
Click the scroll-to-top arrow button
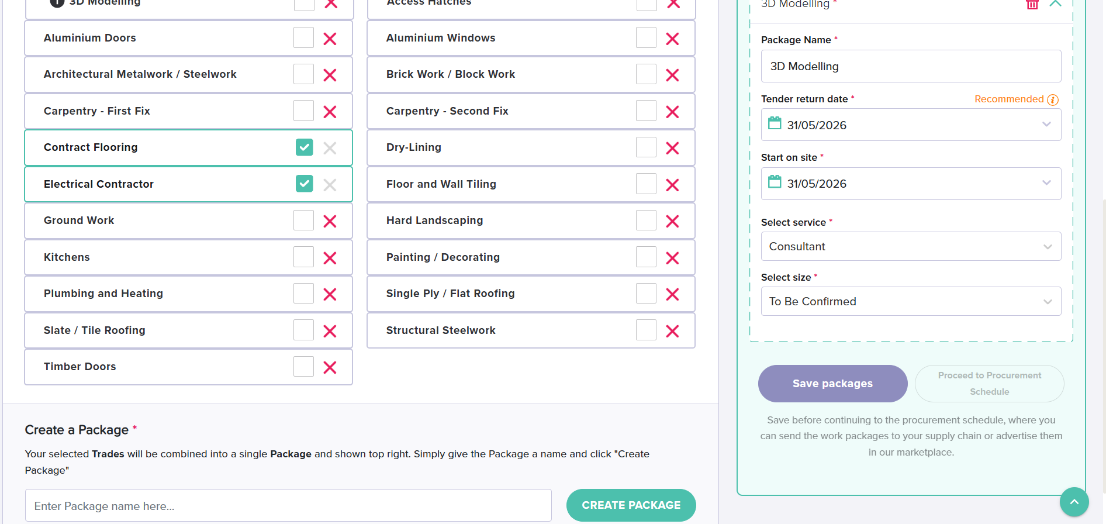click(1074, 502)
